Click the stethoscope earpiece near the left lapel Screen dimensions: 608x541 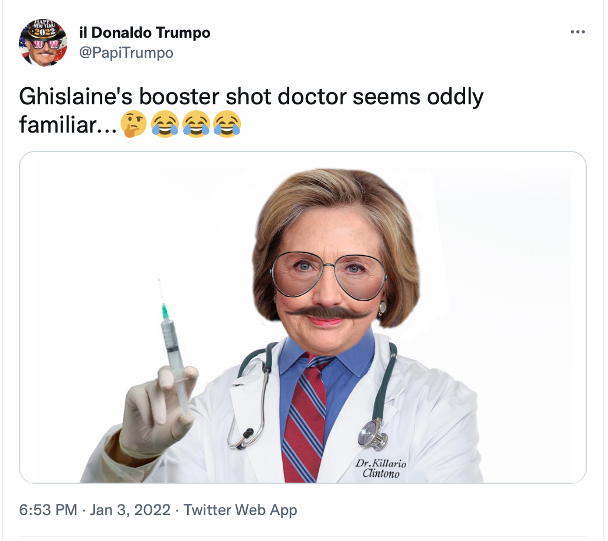coord(246,434)
